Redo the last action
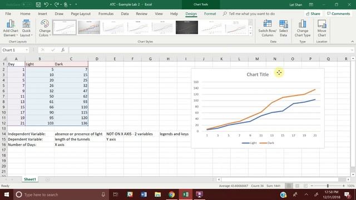 point(57,4)
